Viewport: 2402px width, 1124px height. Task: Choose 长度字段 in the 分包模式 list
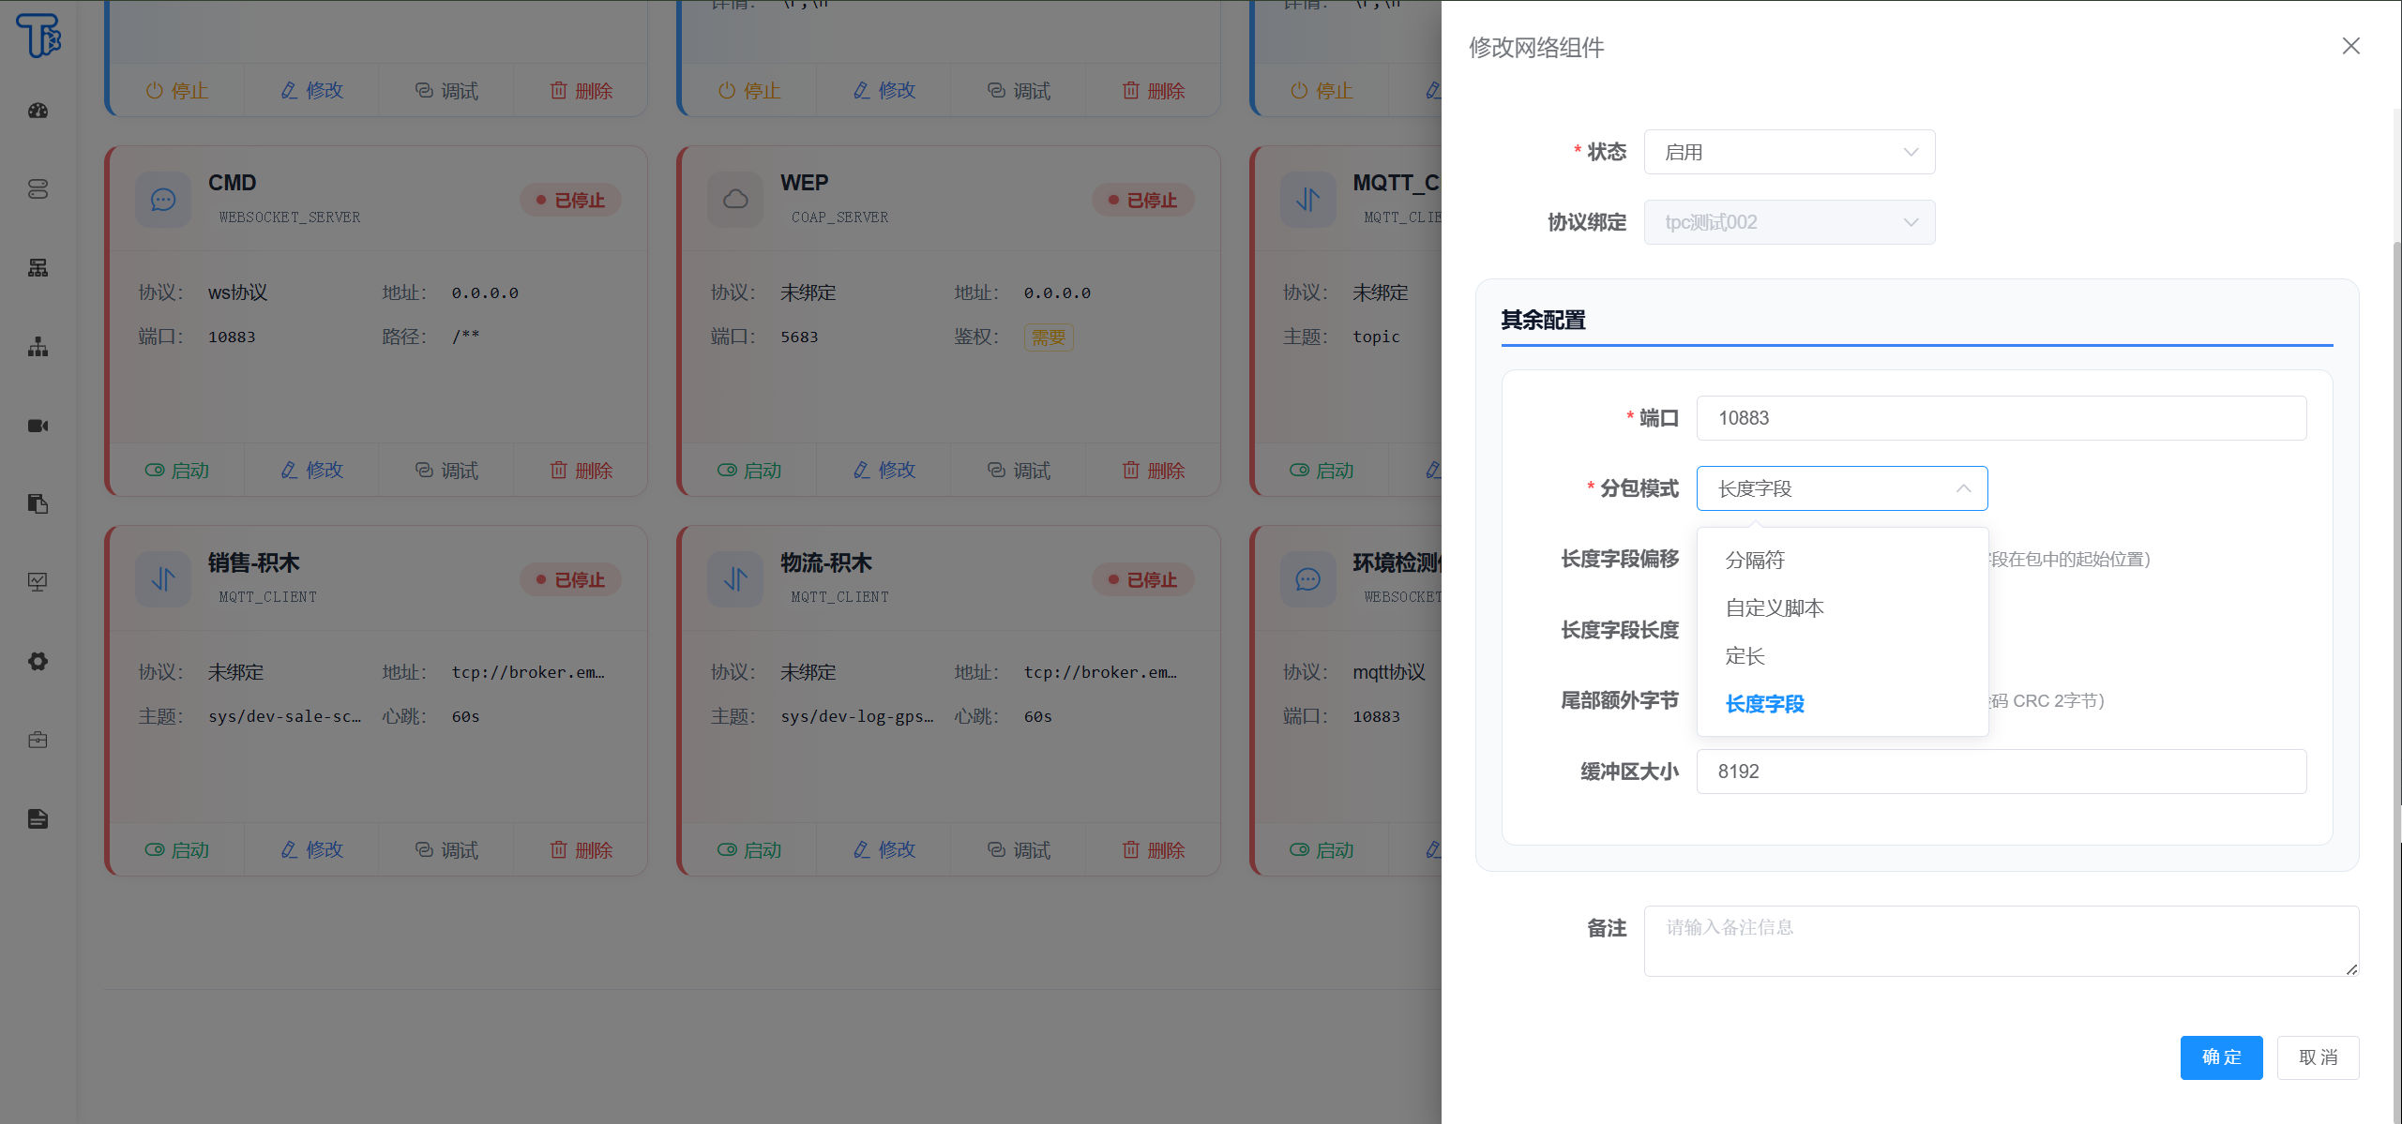point(1842,703)
